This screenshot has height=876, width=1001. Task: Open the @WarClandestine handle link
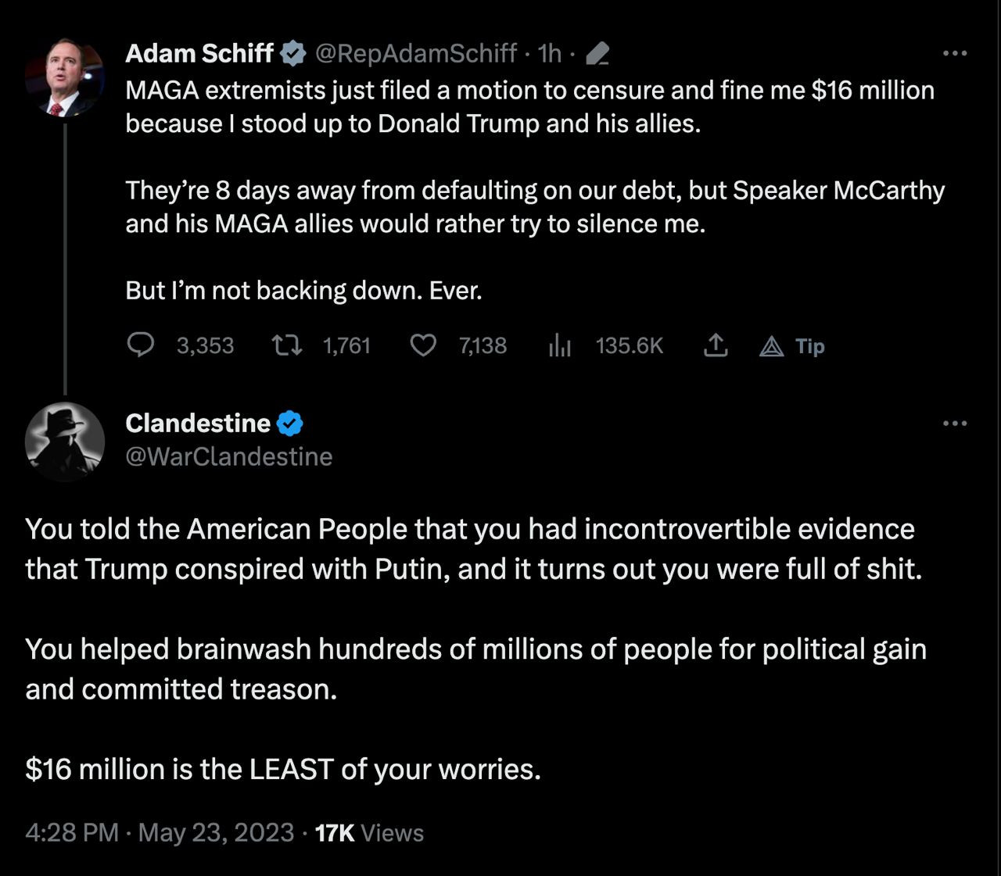click(x=229, y=456)
